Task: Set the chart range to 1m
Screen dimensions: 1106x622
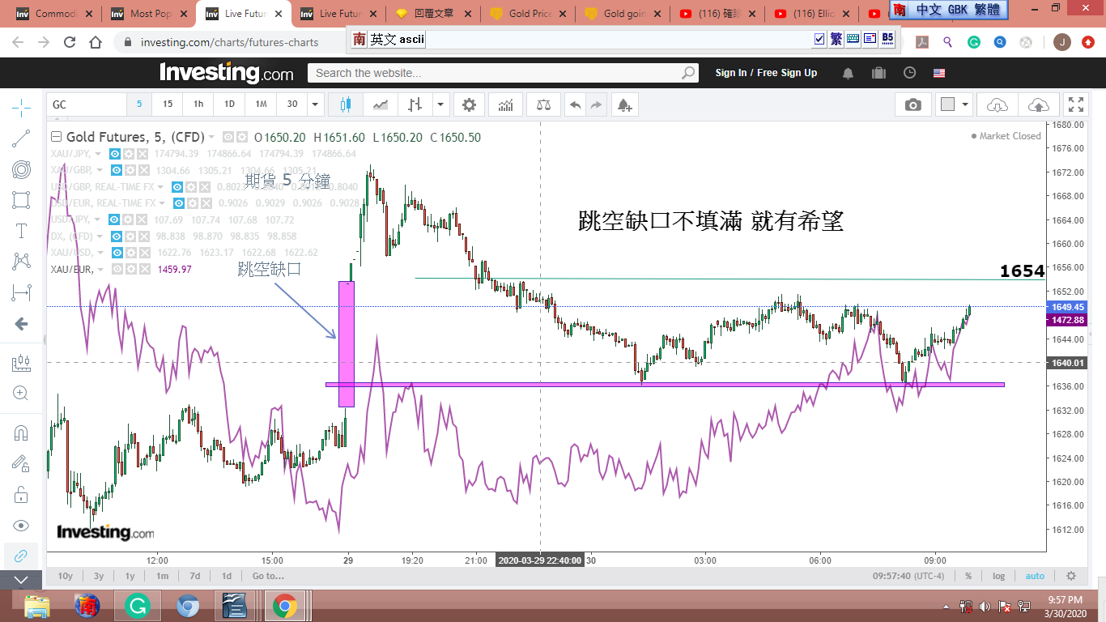Action: coord(162,576)
